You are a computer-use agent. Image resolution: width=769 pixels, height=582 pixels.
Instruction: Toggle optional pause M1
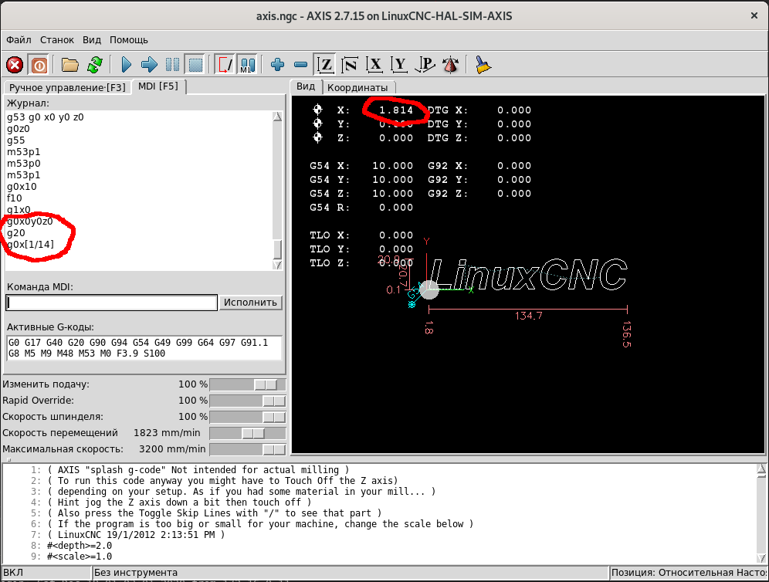tap(248, 65)
